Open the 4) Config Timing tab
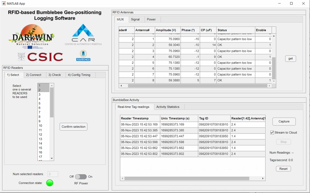 [79, 75]
